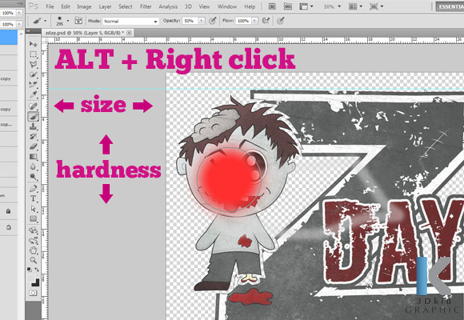Open the Opacity slider arrow
This screenshot has width=464, height=320.
(x=201, y=21)
